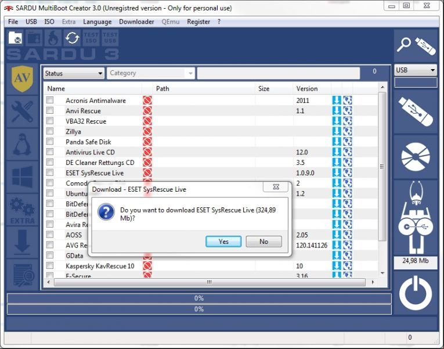This screenshot has width=444, height=349.
Task: Click the refresh arrows toolbar icon
Action: point(72,38)
